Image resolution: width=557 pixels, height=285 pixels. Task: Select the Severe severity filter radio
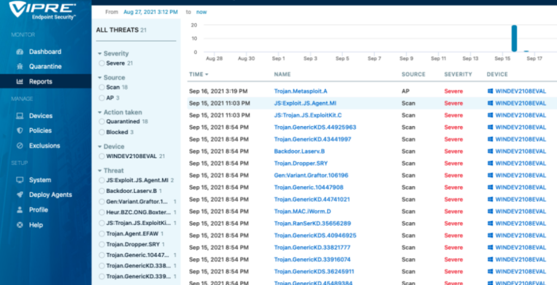click(102, 63)
